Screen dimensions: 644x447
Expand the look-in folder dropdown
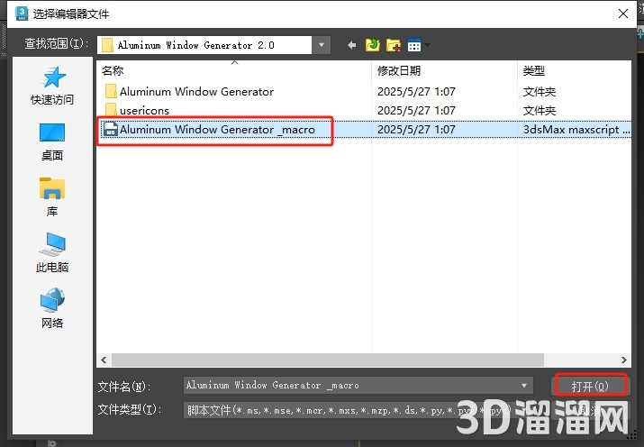322,45
